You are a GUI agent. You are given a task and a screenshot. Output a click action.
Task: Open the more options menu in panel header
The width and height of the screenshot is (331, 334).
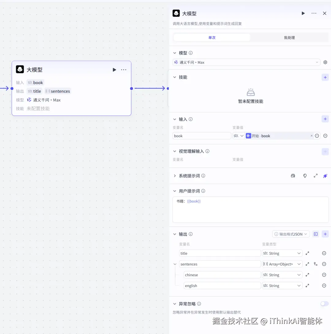(x=314, y=13)
